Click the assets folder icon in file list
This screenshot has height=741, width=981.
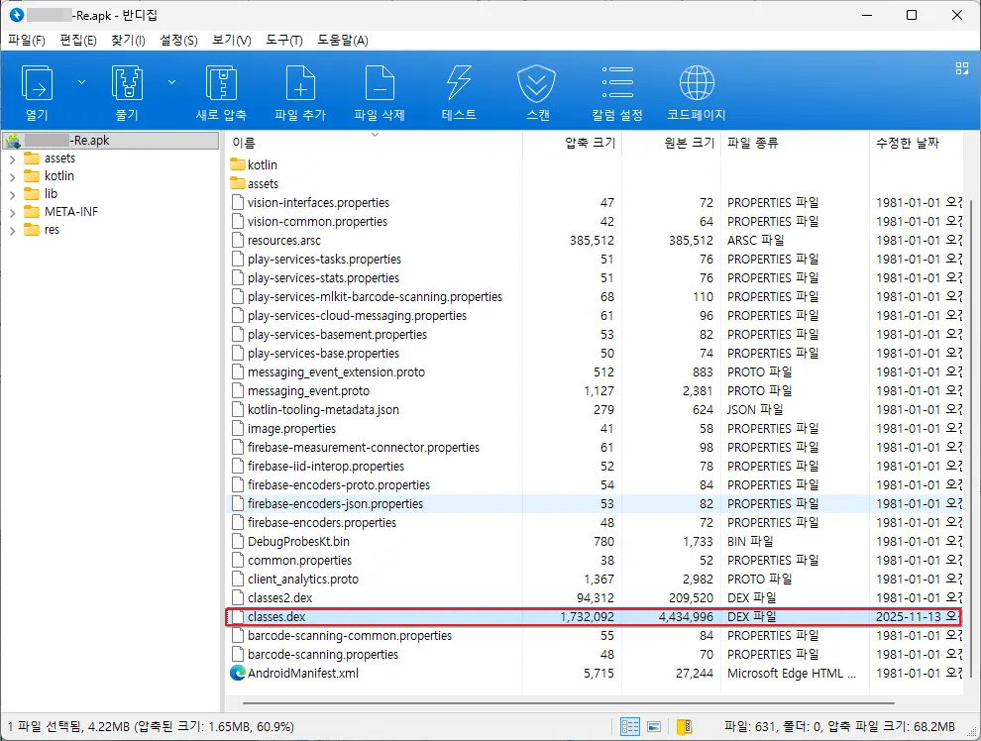[237, 183]
